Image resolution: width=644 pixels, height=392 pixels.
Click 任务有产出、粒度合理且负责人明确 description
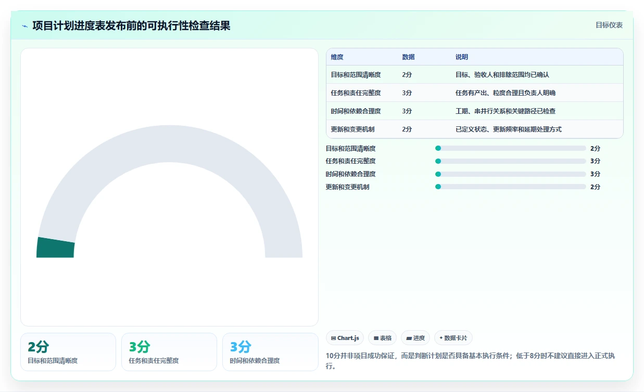point(506,93)
